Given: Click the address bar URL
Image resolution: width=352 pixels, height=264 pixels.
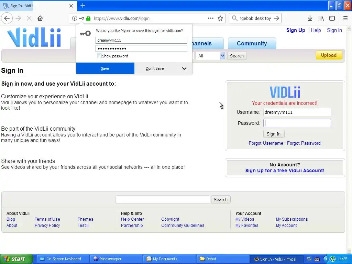Looking at the screenshot, I should tap(121, 19).
